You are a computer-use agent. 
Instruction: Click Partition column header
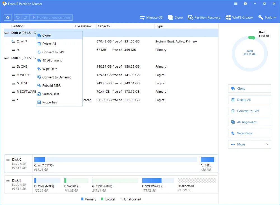pyautogui.click(x=17, y=26)
